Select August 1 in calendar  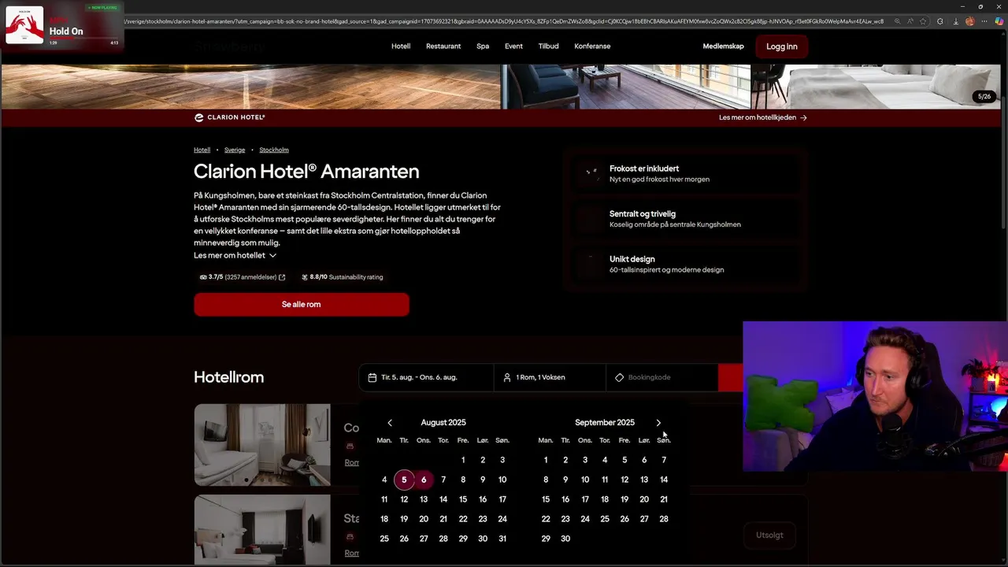(463, 460)
